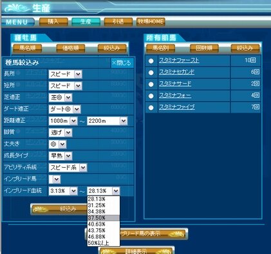Choose 50%以上 from the open list

click(x=104, y=243)
